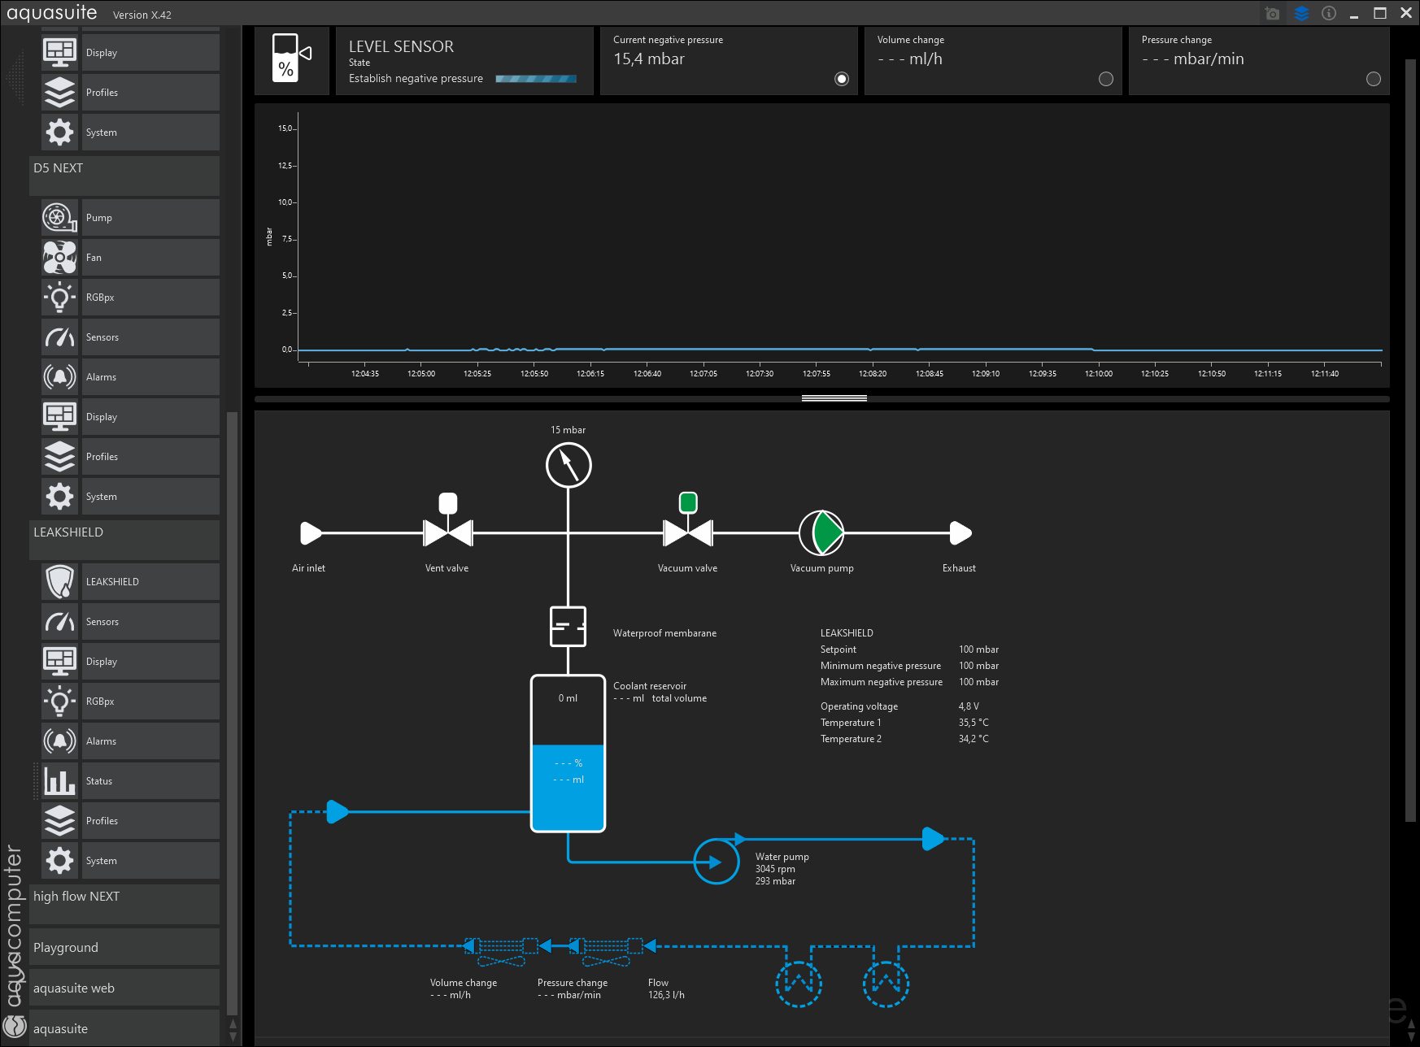
Task: Click the Coolant reservoir tank graphic
Action: click(568, 754)
